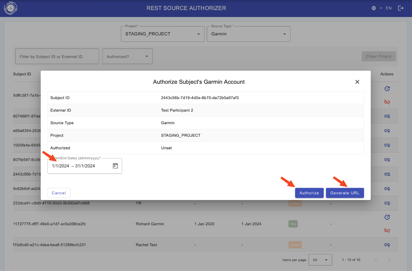Viewport: 412px width, 271px height.
Task: Open Items per page selector
Action: tap(320, 260)
